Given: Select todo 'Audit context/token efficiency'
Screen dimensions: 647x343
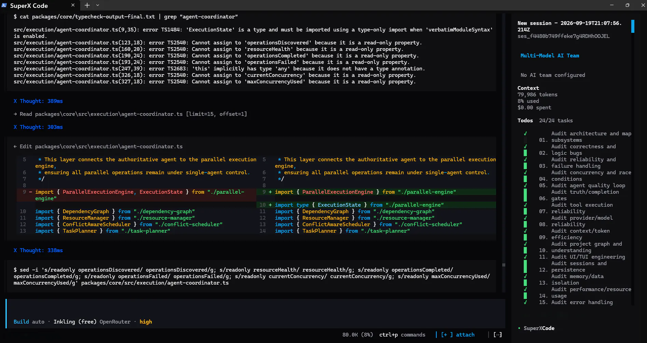Looking at the screenshot, I should (575, 234).
